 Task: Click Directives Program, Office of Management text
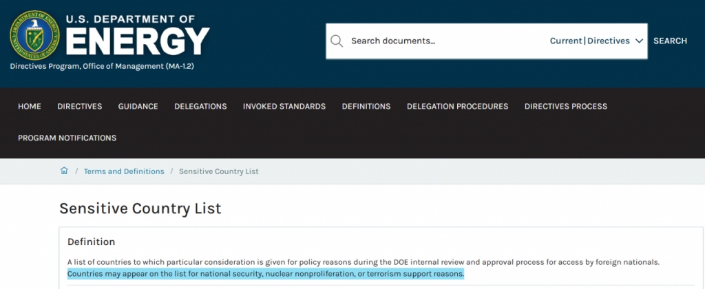click(x=102, y=66)
